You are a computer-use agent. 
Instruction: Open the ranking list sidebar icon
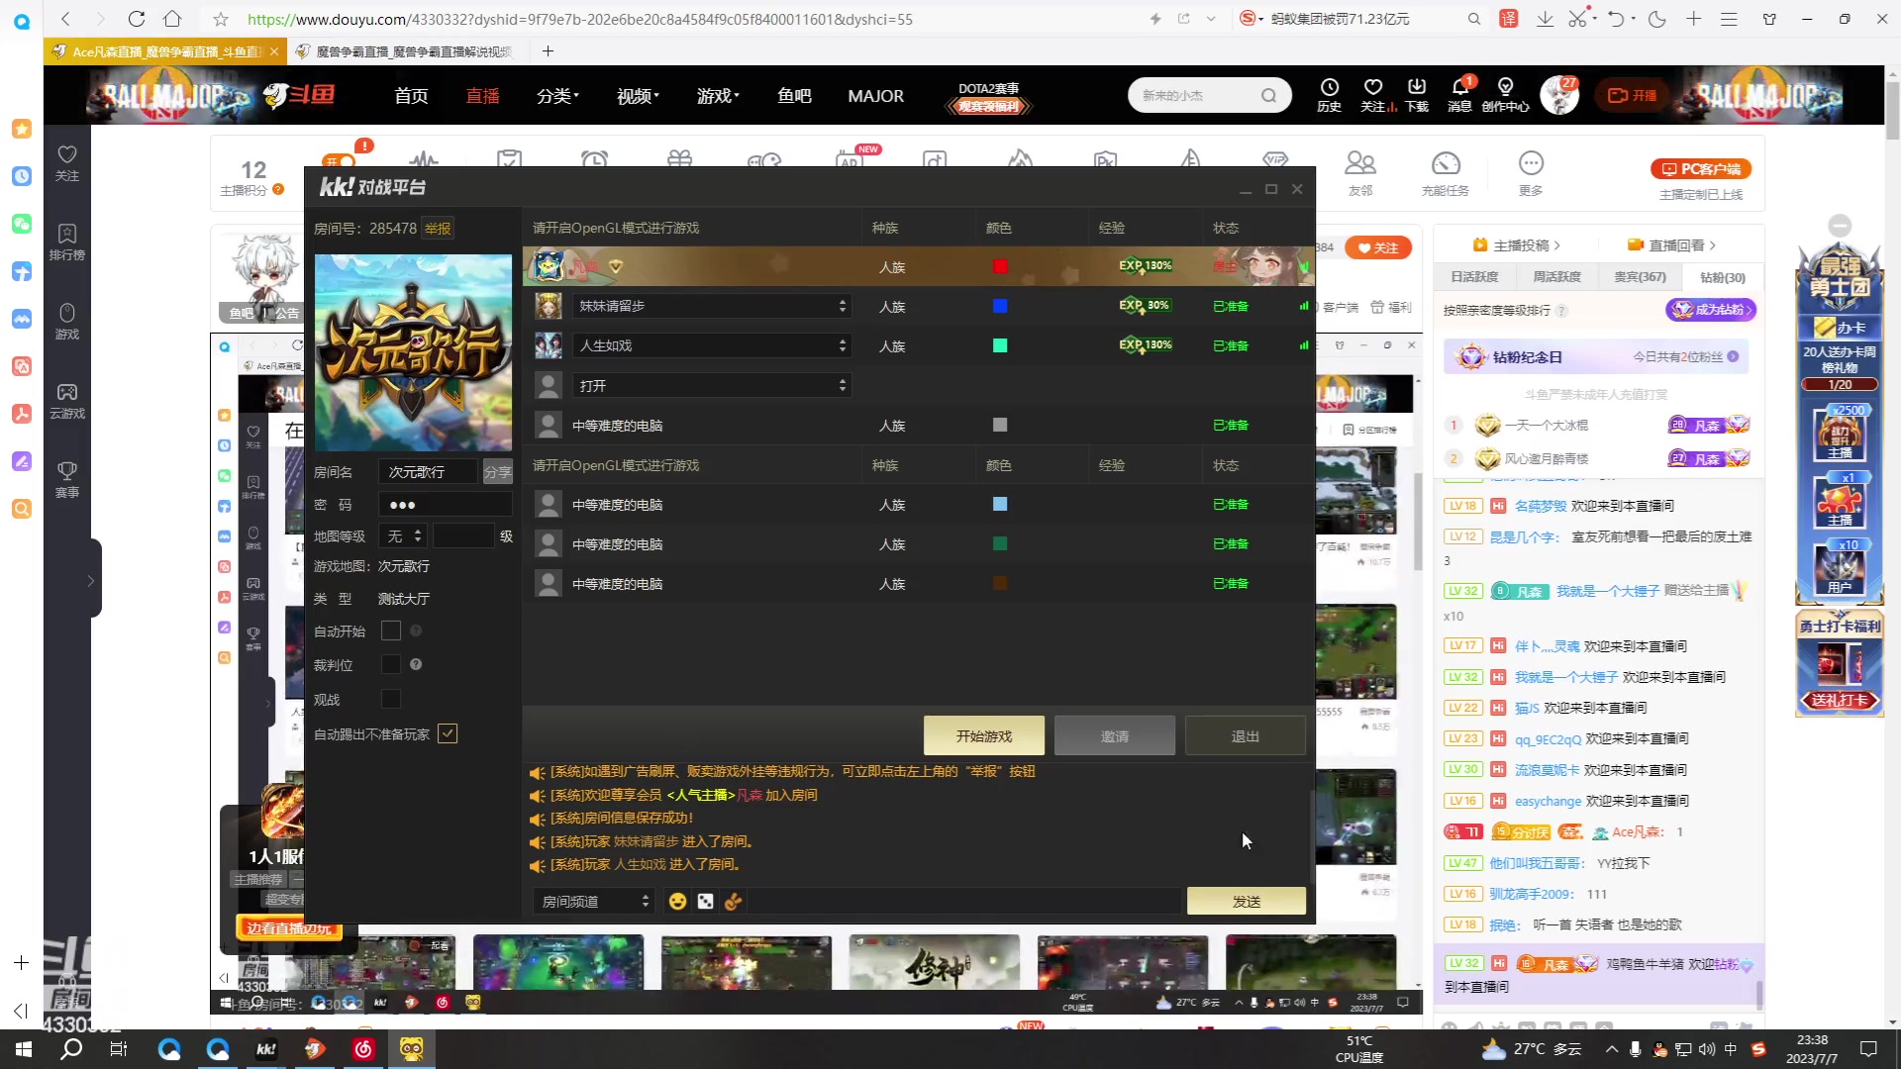pos(67,243)
